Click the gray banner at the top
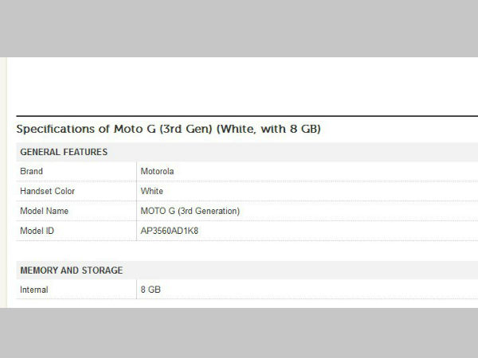Screen dimensions: 478x358 [239, 28]
